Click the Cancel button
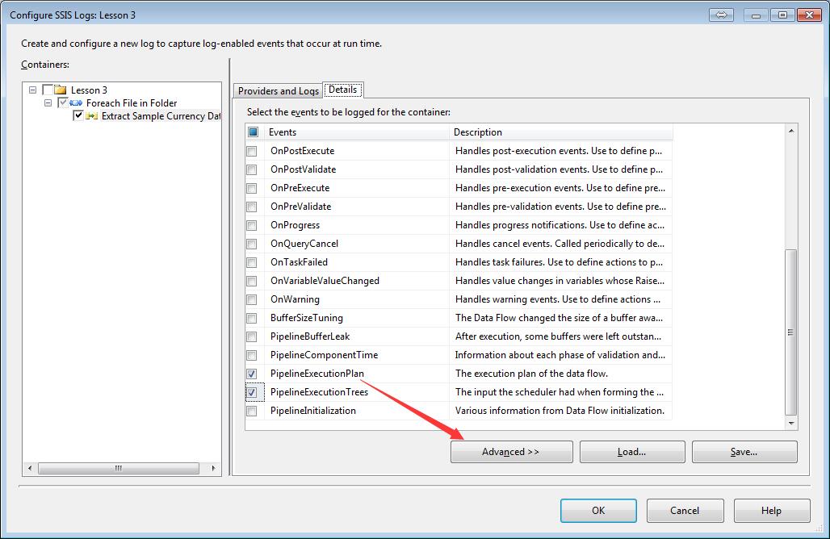 (x=685, y=511)
